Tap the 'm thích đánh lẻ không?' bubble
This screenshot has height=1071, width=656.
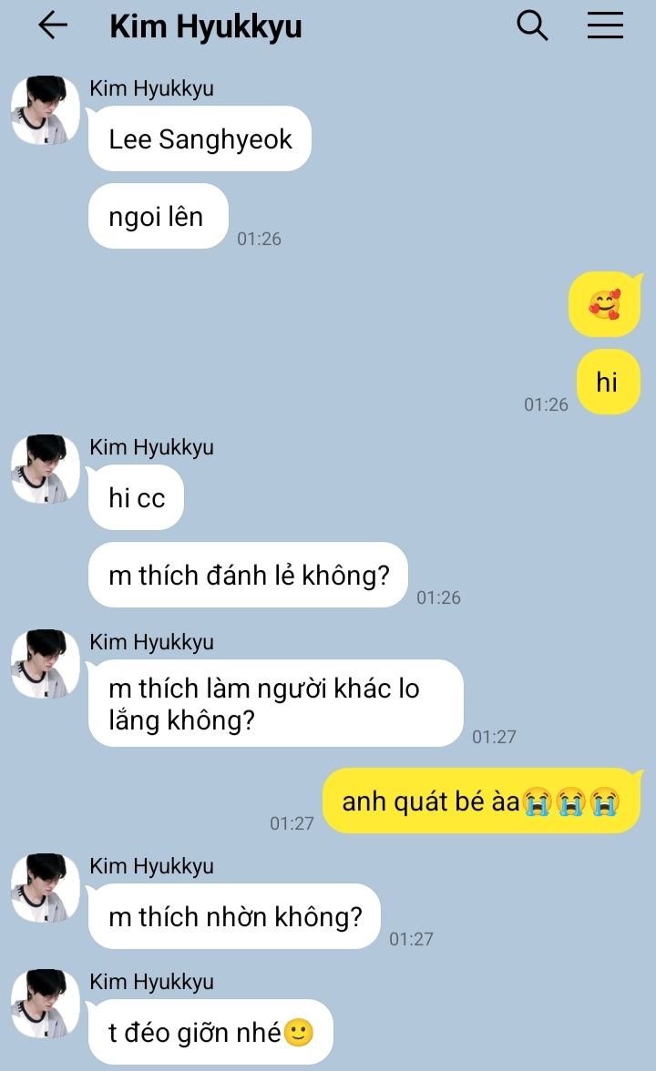pos(249,576)
